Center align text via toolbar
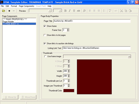Screen dimensions: 139x104 tap(94, 11)
